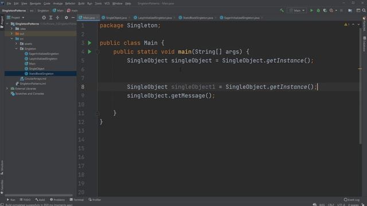Expand the orange out folder

[x=11, y=34]
